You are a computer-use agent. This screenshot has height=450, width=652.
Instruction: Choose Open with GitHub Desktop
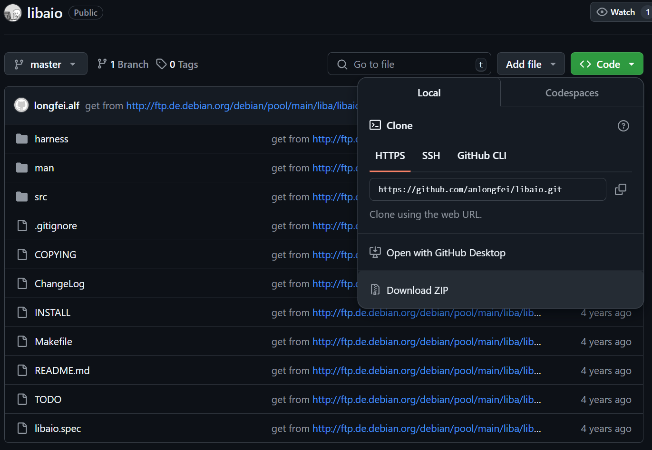pyautogui.click(x=501, y=253)
